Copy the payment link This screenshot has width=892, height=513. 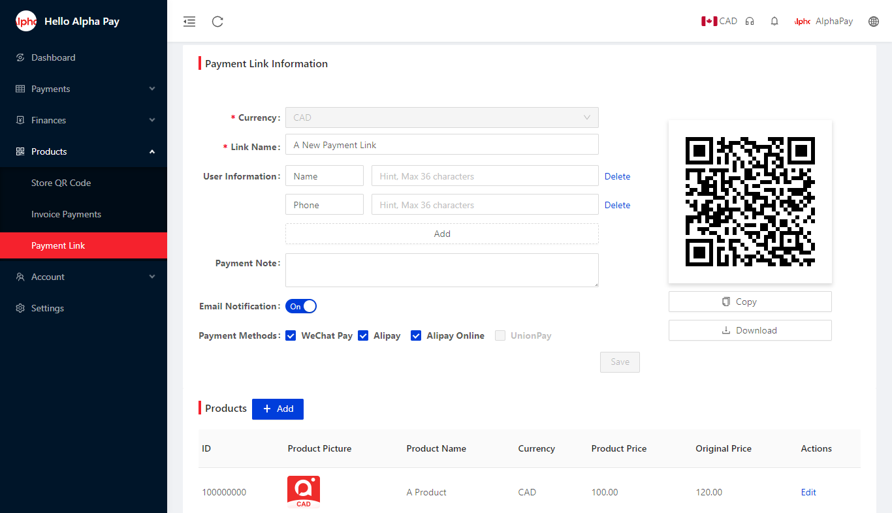click(x=750, y=302)
